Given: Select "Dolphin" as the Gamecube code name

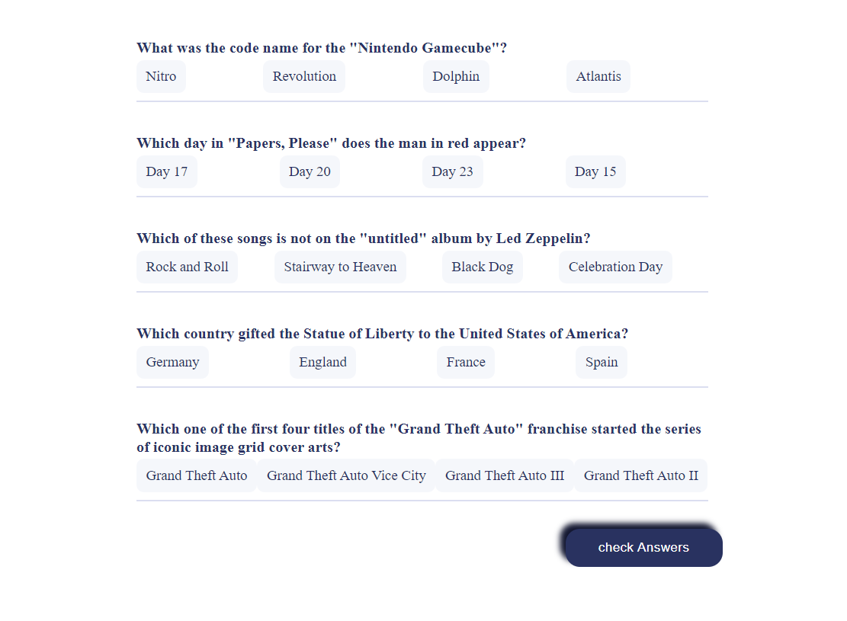Looking at the screenshot, I should [456, 76].
